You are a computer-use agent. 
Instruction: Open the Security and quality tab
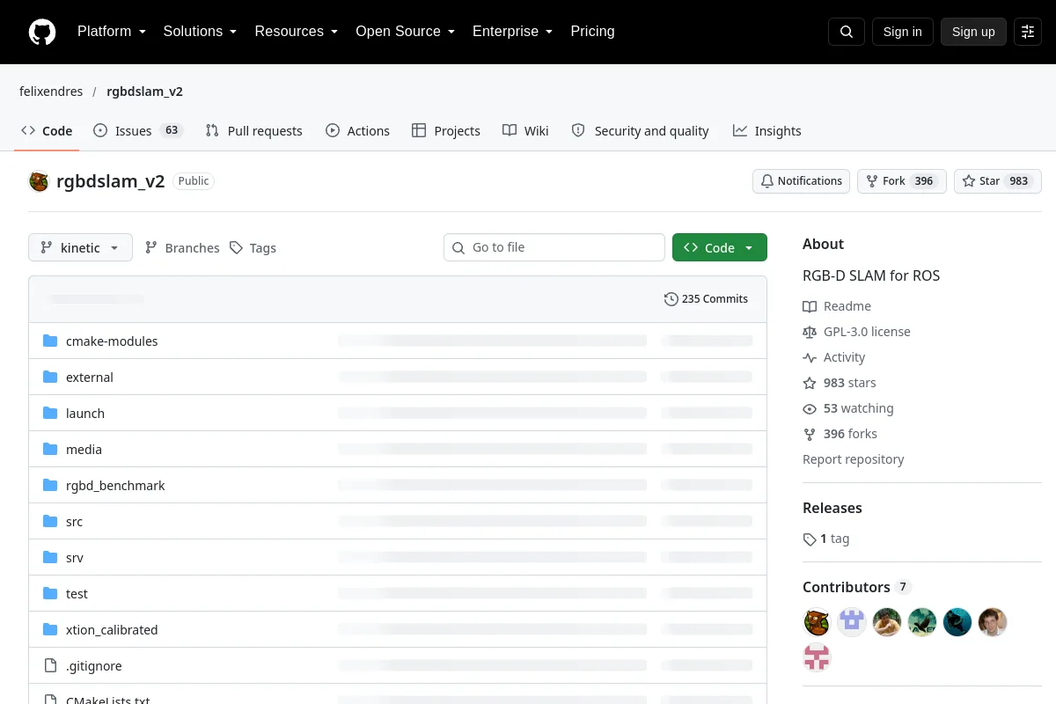point(640,131)
